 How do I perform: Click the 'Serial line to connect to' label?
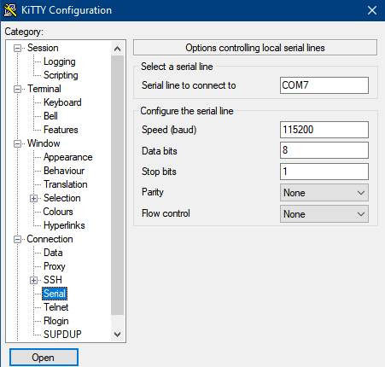point(189,85)
